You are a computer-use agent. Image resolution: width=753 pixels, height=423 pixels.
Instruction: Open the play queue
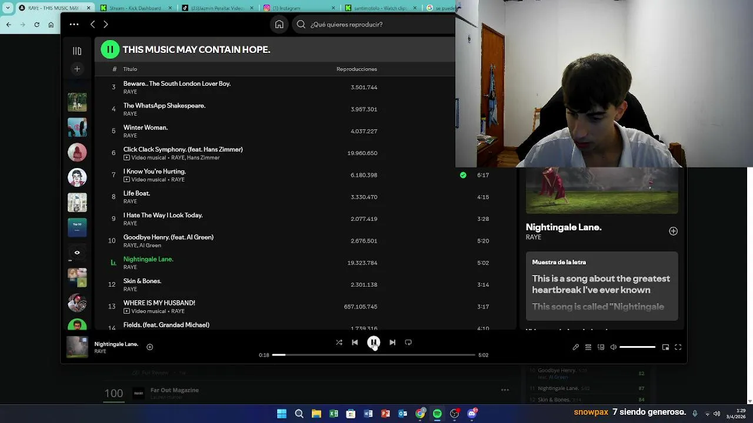[588, 347]
